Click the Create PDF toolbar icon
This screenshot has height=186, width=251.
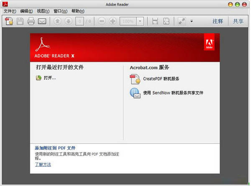pyautogui.click(x=9, y=21)
